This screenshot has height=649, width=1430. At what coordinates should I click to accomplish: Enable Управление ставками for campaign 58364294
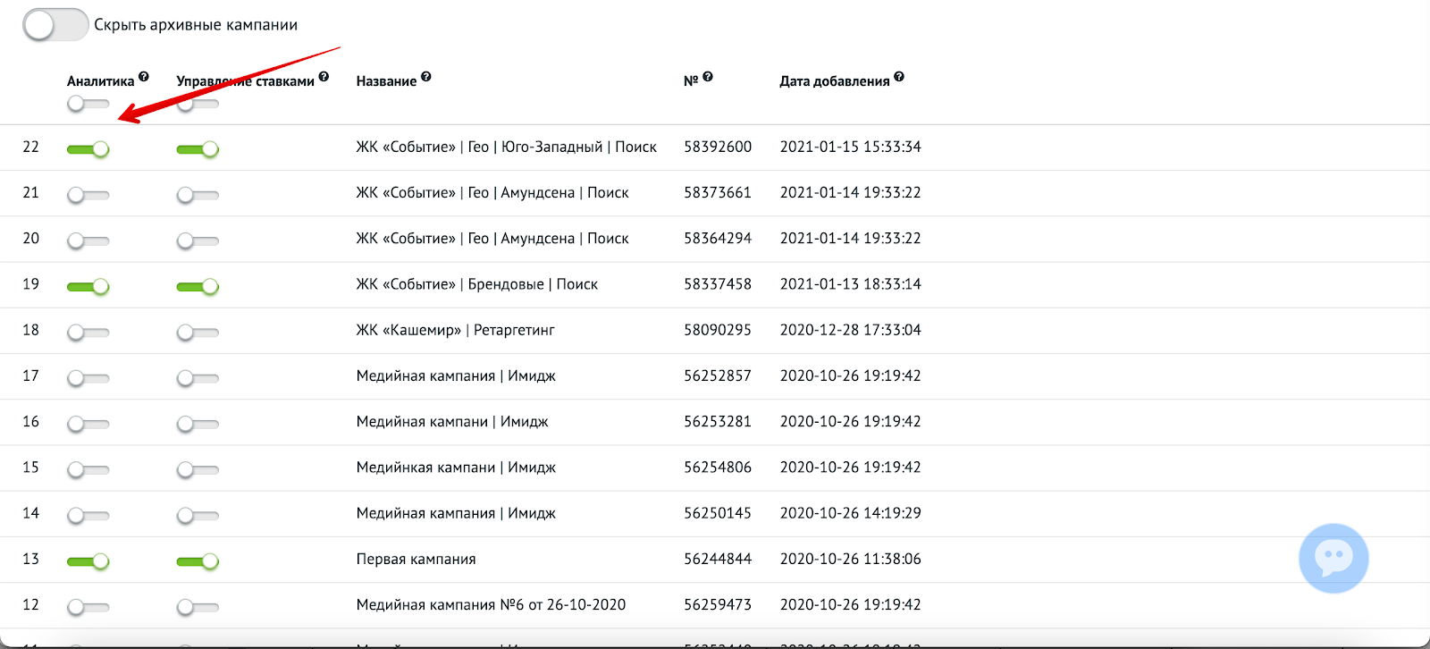198,240
